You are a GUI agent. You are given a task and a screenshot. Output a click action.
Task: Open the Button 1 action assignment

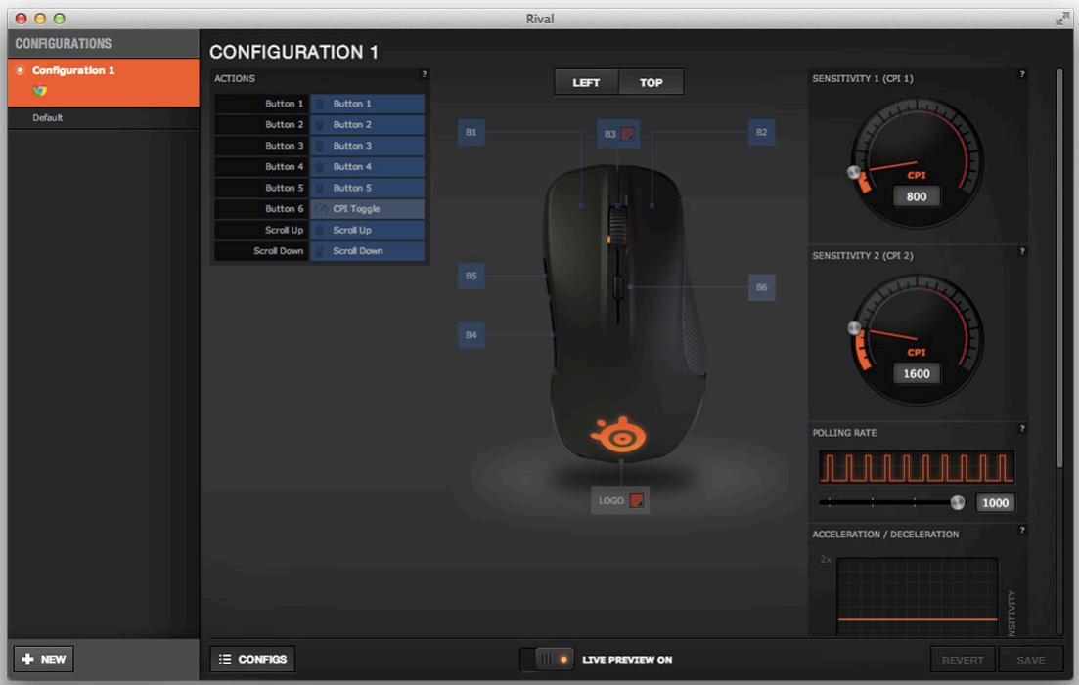(x=368, y=104)
